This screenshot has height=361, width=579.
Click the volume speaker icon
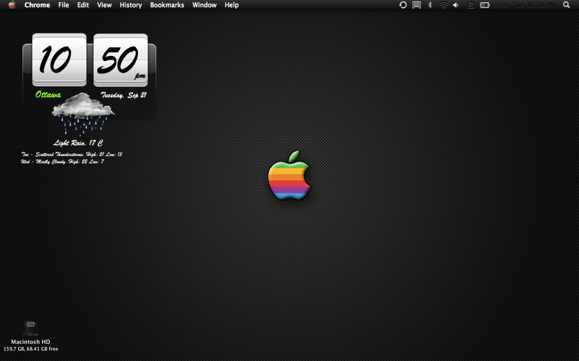(x=456, y=5)
